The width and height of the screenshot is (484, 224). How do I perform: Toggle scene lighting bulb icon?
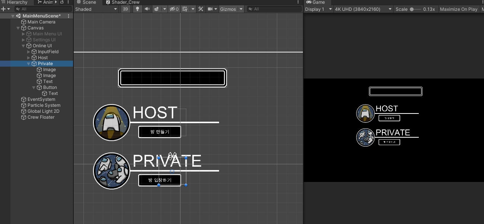click(x=137, y=9)
